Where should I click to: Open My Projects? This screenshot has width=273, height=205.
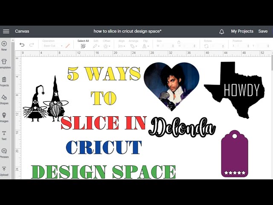242,31
